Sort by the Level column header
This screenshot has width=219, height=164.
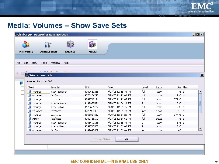tap(148, 87)
